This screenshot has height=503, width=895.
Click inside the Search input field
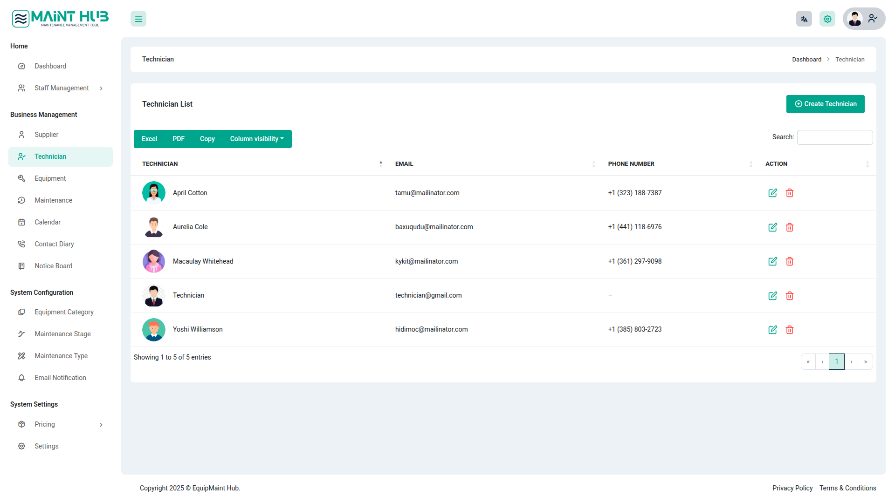pos(834,137)
